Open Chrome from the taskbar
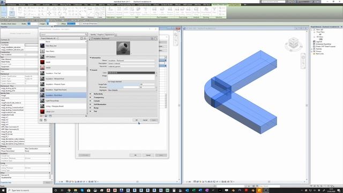This screenshot has width=343, height=193. coord(69,190)
